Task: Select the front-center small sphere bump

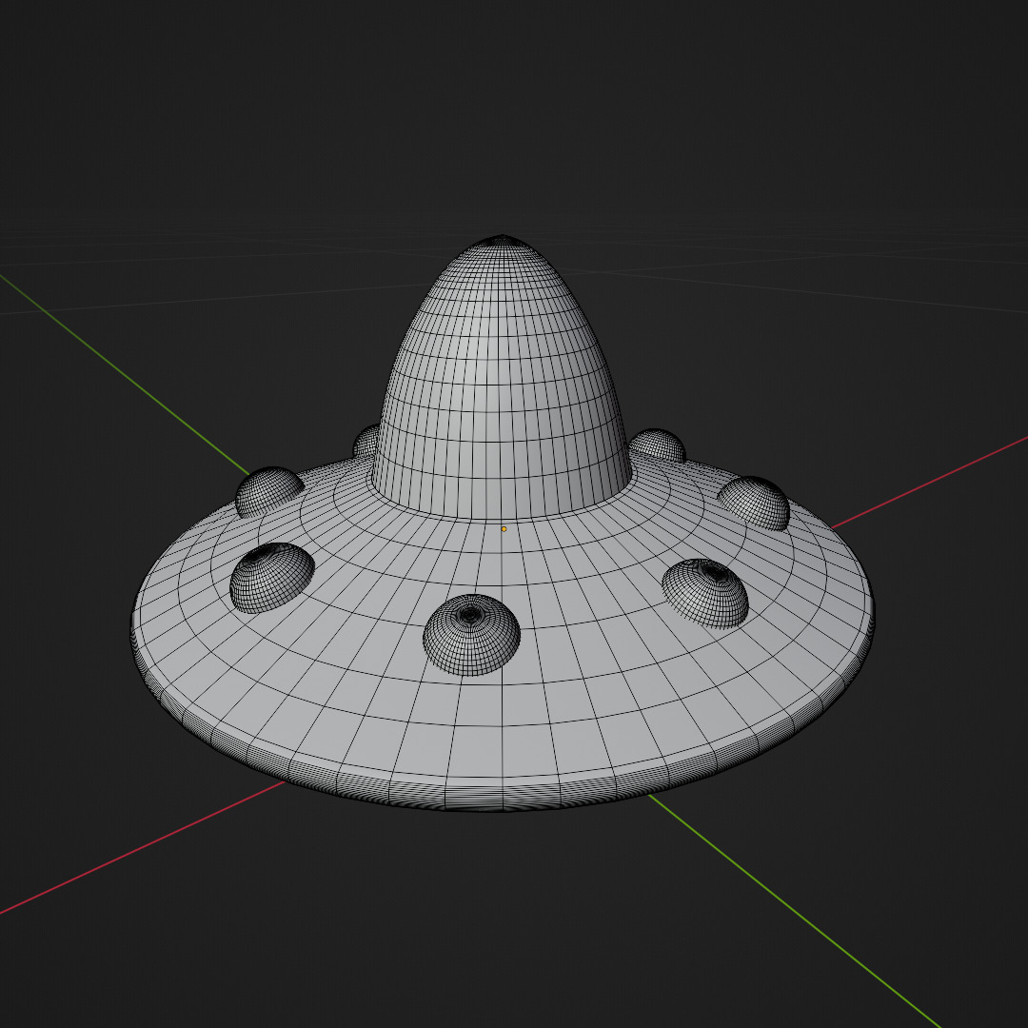Action: [x=471, y=635]
